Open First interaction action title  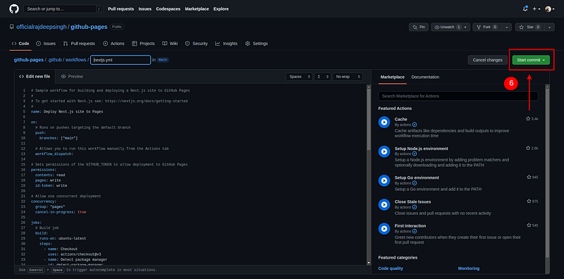410,225
